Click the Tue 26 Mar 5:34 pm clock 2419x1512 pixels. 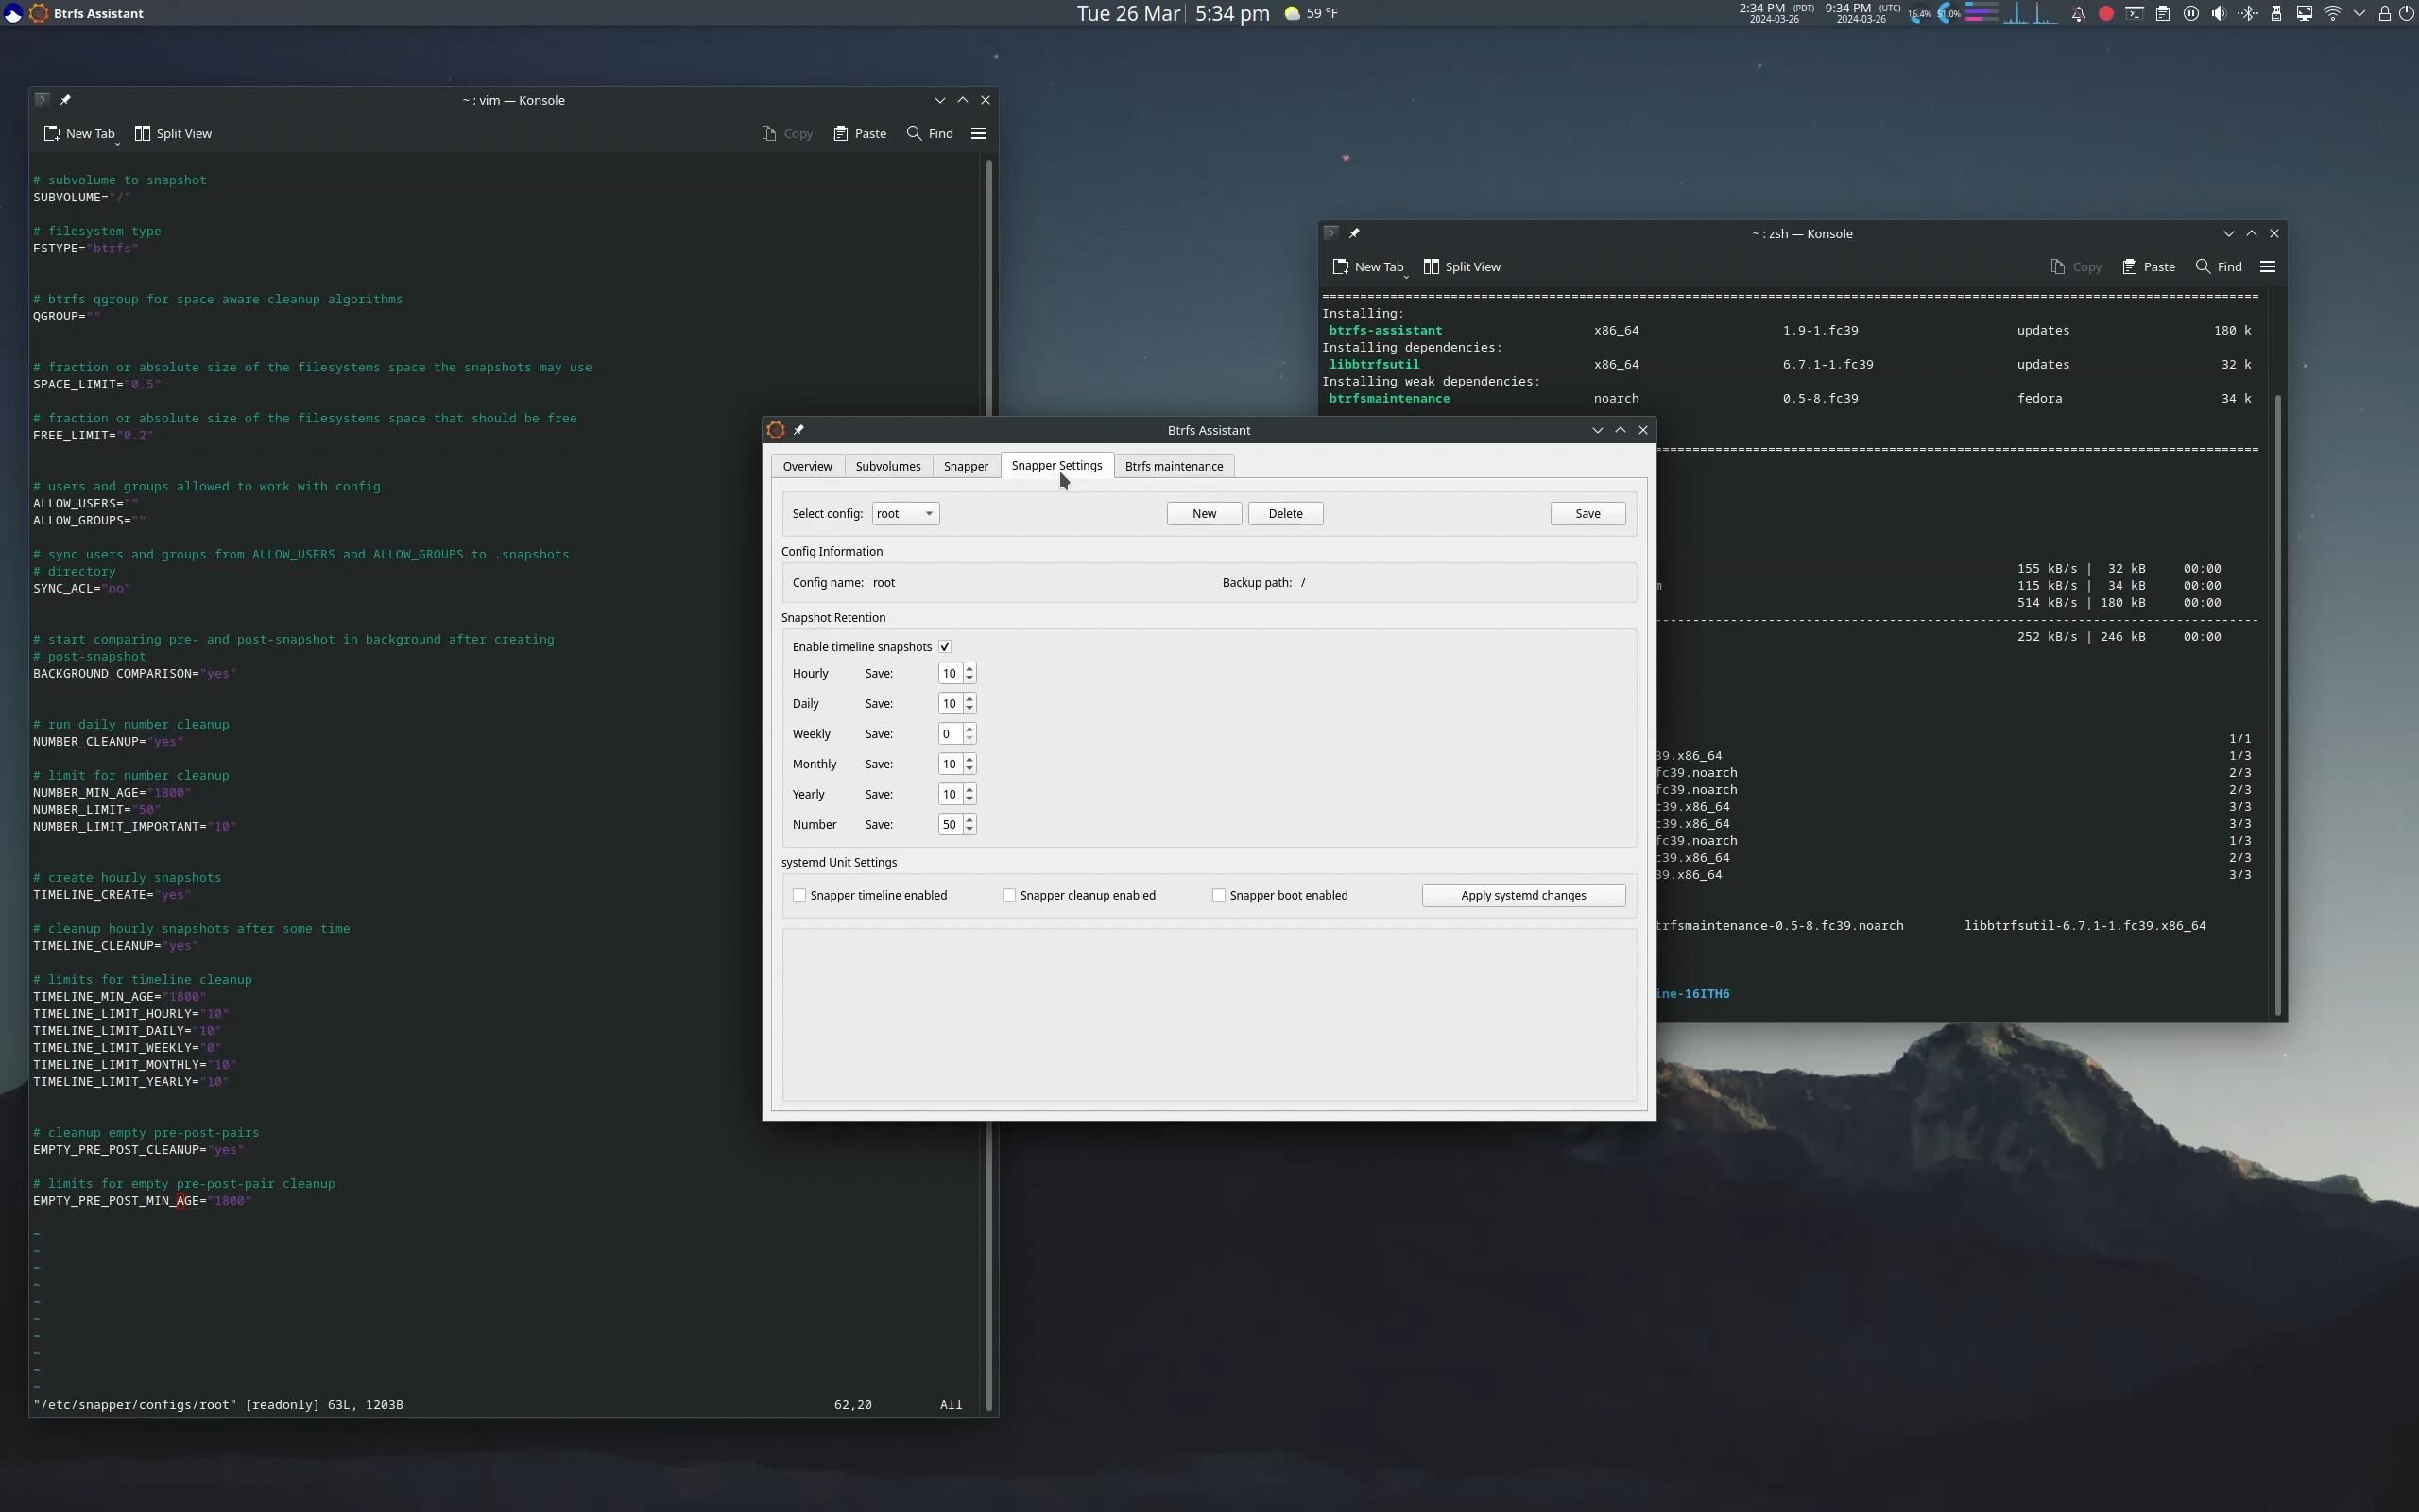[x=1173, y=13]
